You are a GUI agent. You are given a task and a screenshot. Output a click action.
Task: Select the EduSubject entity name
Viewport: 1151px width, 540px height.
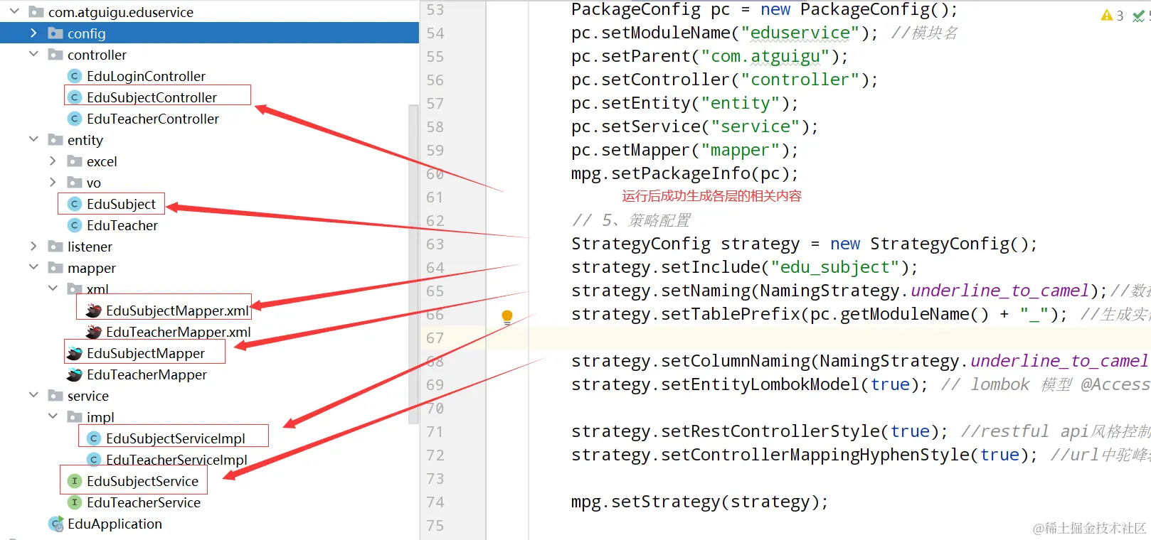pyautogui.click(x=121, y=204)
